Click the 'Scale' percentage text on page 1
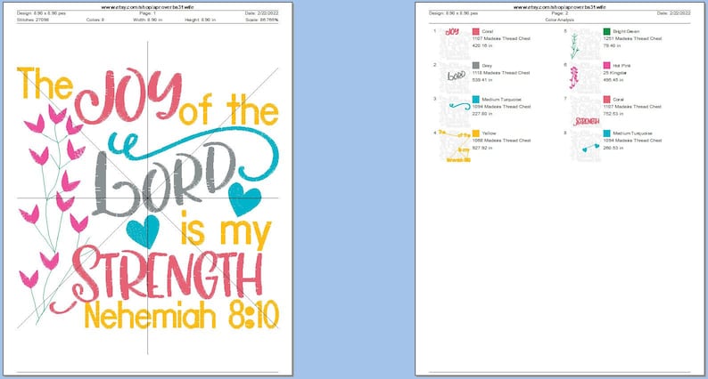The width and height of the screenshot is (708, 379). pos(262,20)
